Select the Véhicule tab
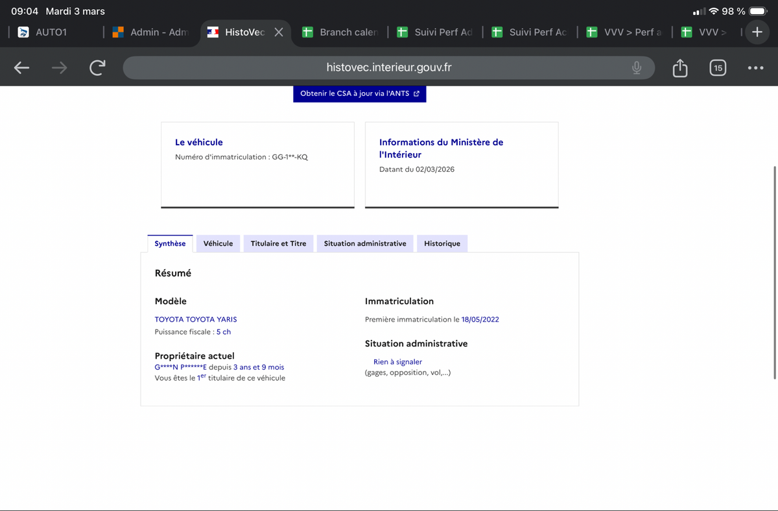The height and width of the screenshot is (511, 778). [218, 243]
